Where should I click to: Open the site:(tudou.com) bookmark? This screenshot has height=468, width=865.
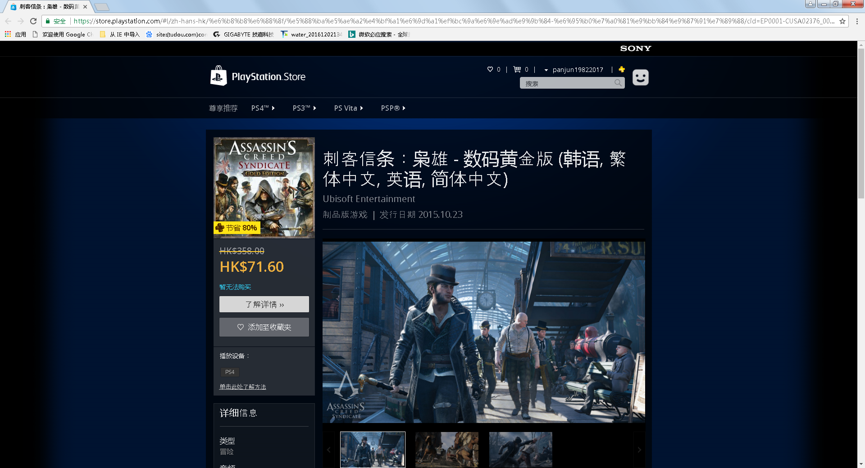tap(176, 34)
